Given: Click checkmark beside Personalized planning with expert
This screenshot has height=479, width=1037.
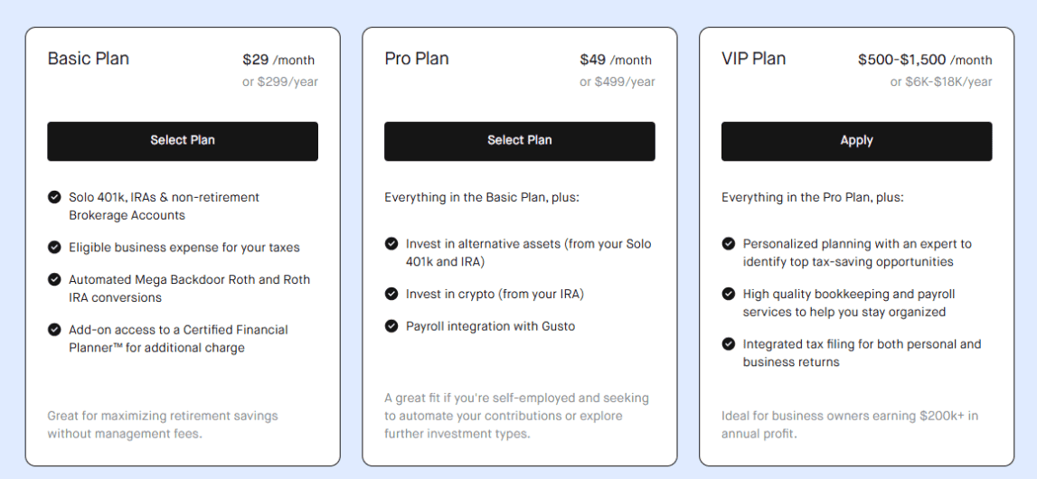Looking at the screenshot, I should pos(728,244).
